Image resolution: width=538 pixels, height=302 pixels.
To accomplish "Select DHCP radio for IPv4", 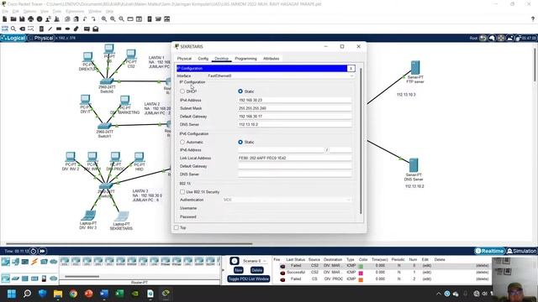I will [x=182, y=91].
